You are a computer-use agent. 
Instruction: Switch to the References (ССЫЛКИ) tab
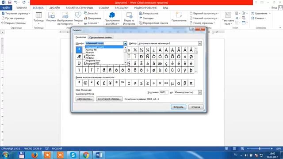coord(104,8)
